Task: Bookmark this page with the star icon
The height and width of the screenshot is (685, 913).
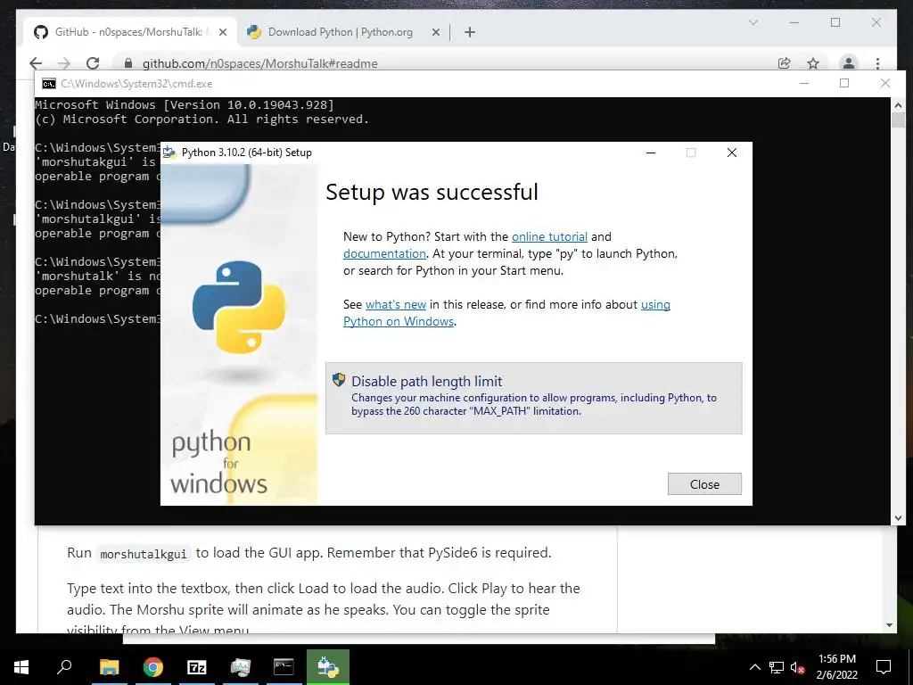Action: pyautogui.click(x=813, y=63)
